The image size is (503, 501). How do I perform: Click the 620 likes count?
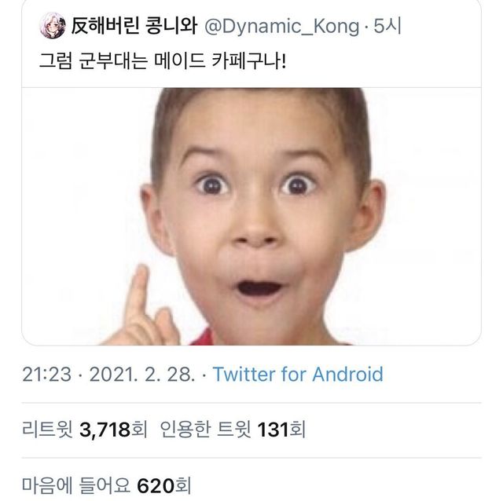(156, 485)
